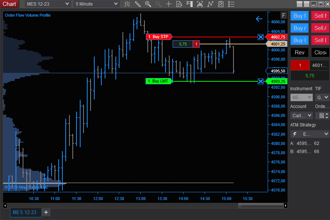Click the 4580,00 price axis label
330x220 pixels.
click(x=278, y=143)
